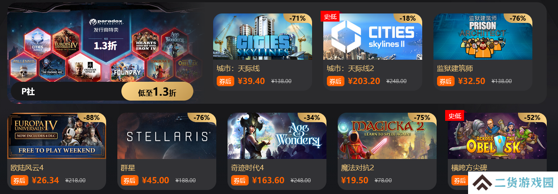Select the Europa Universalis IV cover image

tap(57, 136)
